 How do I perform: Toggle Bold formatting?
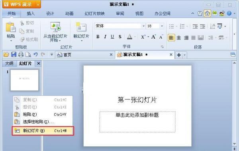tap(98, 37)
